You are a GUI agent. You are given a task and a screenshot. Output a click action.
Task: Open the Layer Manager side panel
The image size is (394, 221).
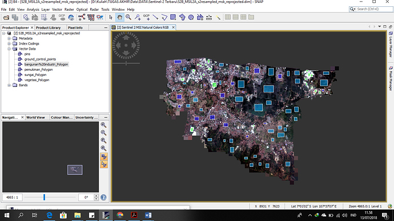tap(391, 45)
